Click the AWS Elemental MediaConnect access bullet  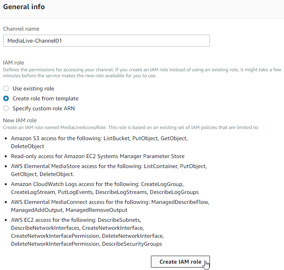pos(110,206)
